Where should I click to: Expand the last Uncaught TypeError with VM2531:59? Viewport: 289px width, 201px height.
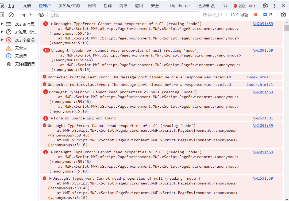click(50, 179)
